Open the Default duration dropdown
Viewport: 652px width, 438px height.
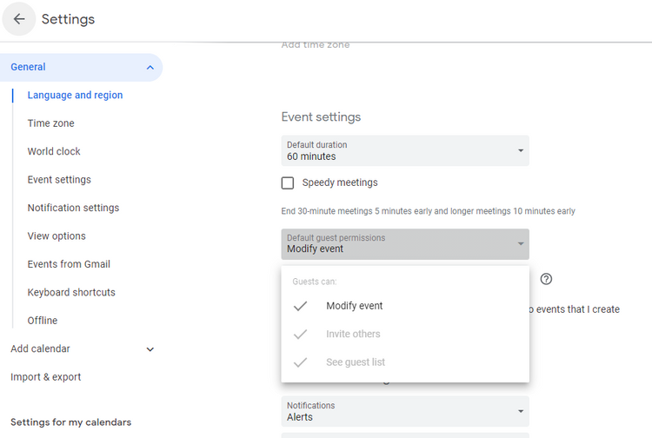point(405,150)
